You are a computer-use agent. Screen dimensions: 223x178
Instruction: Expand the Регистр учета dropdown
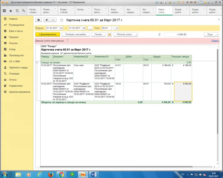126,34
